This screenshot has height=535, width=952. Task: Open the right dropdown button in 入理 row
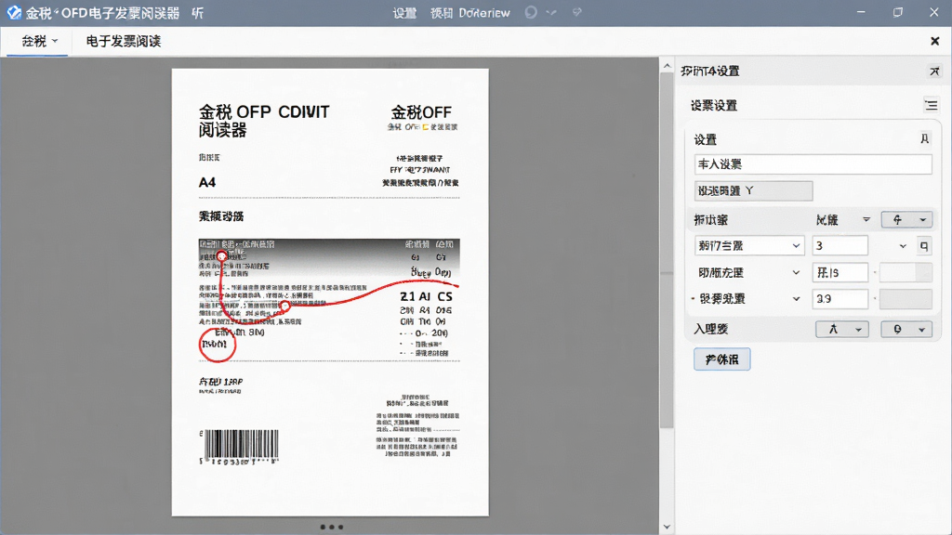pyautogui.click(x=906, y=330)
